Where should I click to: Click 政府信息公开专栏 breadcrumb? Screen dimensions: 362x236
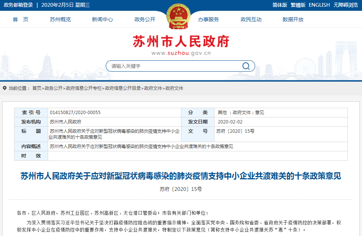click(84, 88)
